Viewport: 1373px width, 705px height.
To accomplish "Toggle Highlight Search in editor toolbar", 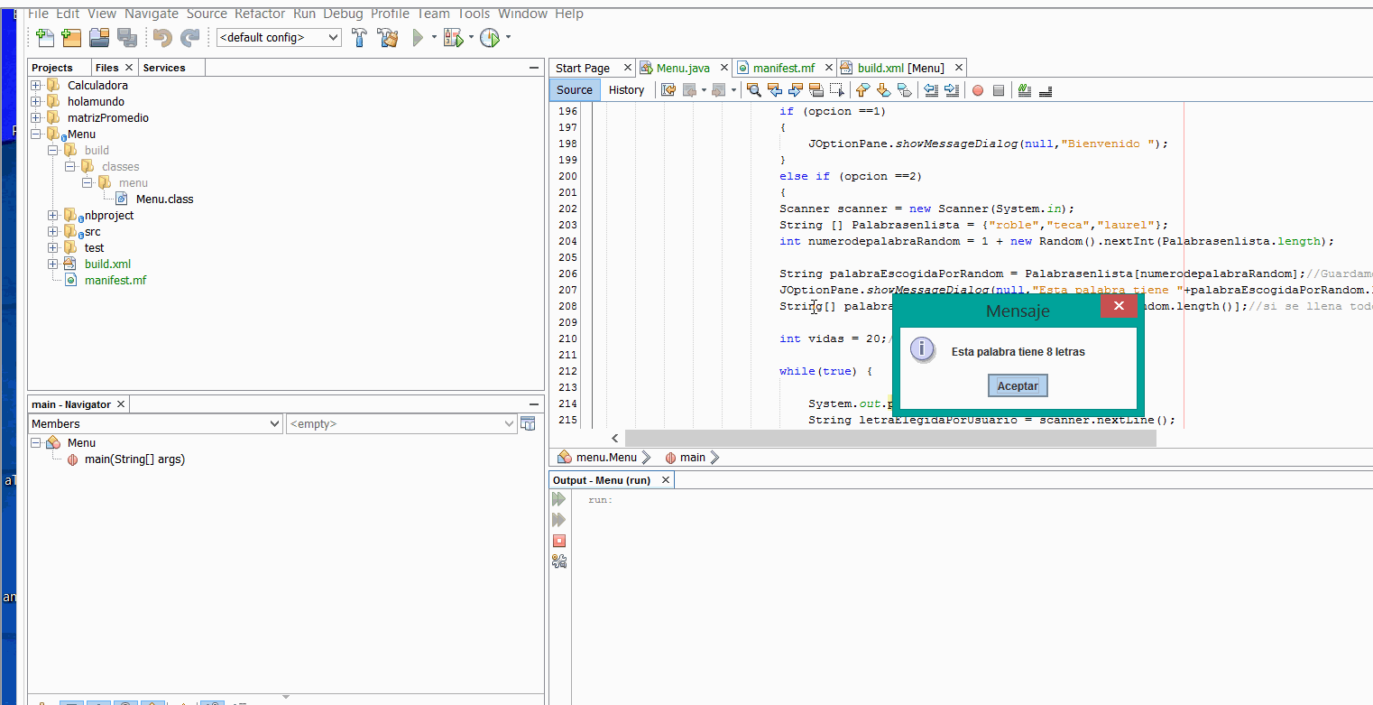I will pyautogui.click(x=816, y=90).
